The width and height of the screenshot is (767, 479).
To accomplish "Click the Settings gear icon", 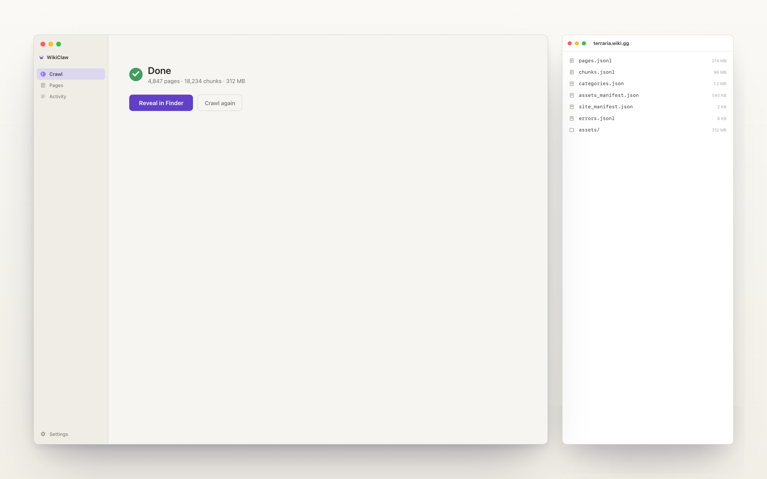I will [x=43, y=434].
